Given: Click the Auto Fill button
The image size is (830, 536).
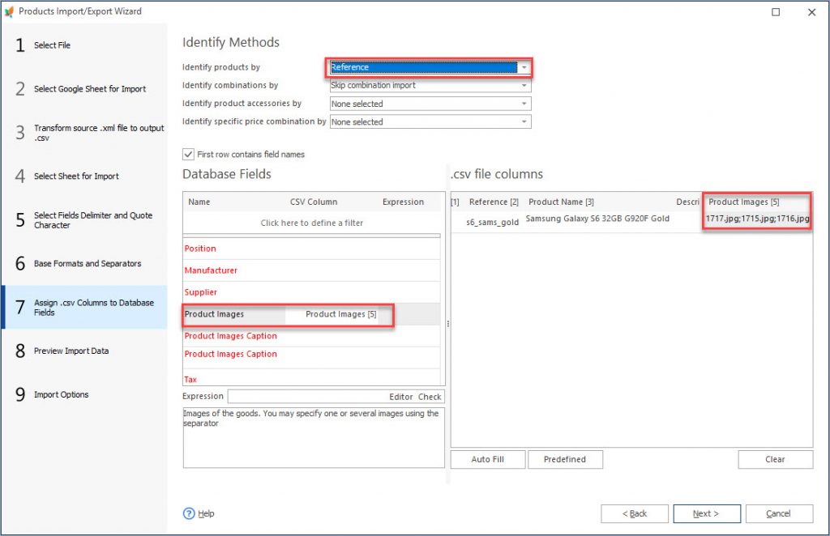Looking at the screenshot, I should pos(488,459).
